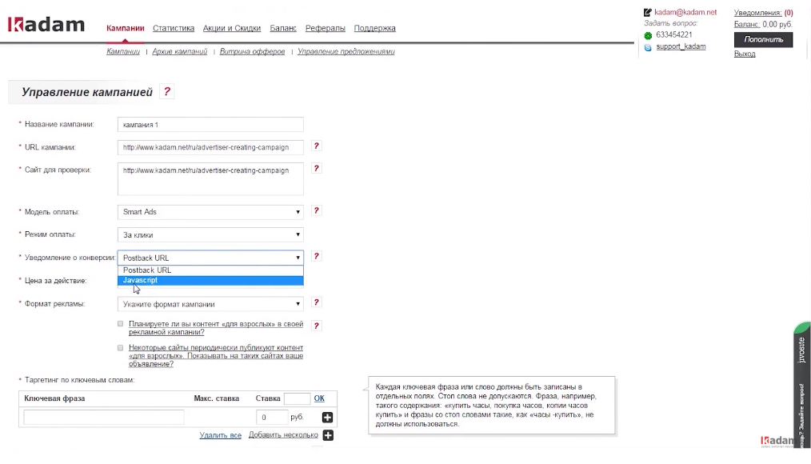
Task: Open the Баланс menu
Action: click(x=283, y=29)
